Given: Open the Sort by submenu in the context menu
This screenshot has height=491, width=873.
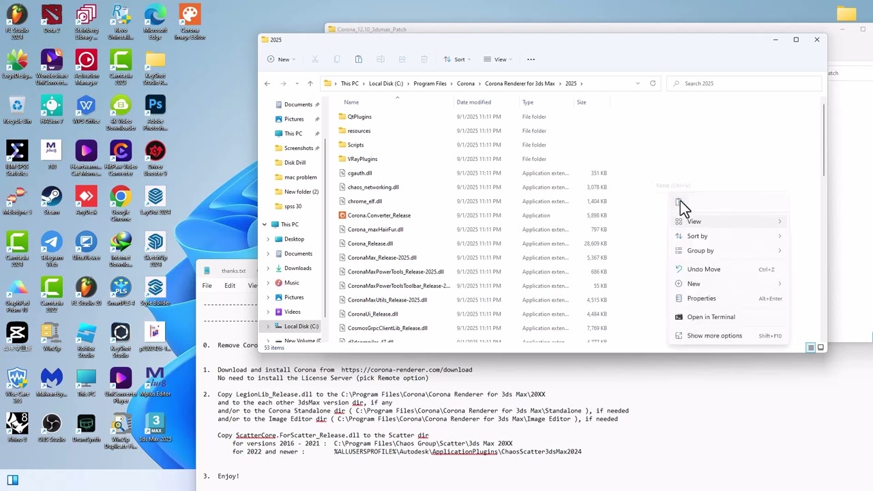Looking at the screenshot, I should (x=728, y=236).
